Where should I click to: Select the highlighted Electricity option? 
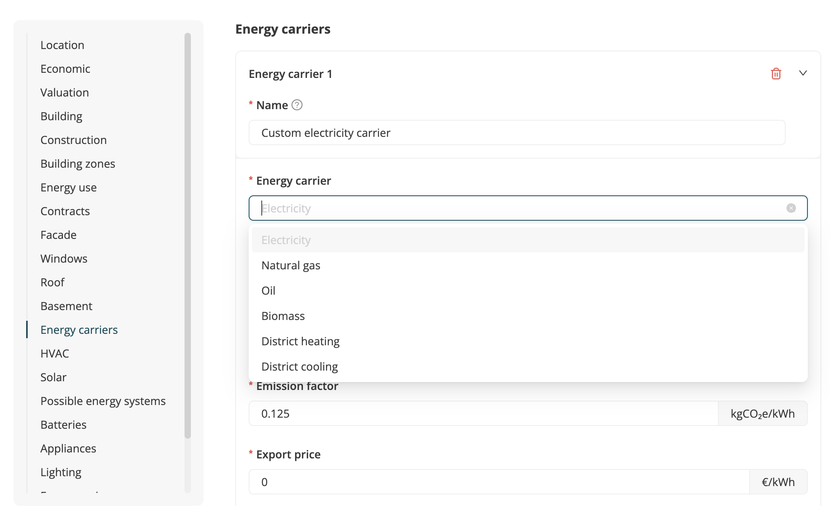[x=286, y=240]
